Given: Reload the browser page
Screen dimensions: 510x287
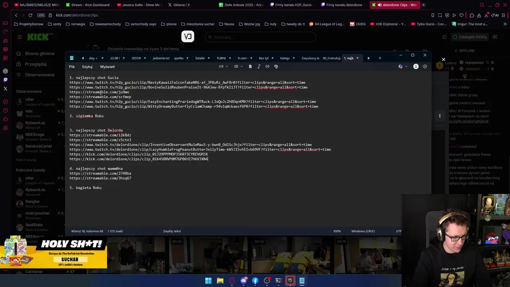Looking at the screenshot, I should coord(30,15).
